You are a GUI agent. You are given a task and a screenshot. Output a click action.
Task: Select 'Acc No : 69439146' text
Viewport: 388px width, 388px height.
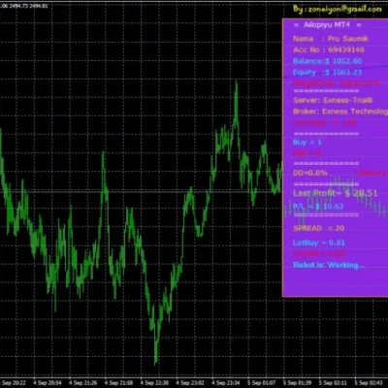pos(329,49)
